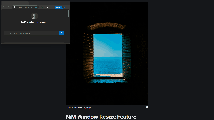Open the Miha Rekar photographer link
Screen dimensions: 214x120
point(78,107)
